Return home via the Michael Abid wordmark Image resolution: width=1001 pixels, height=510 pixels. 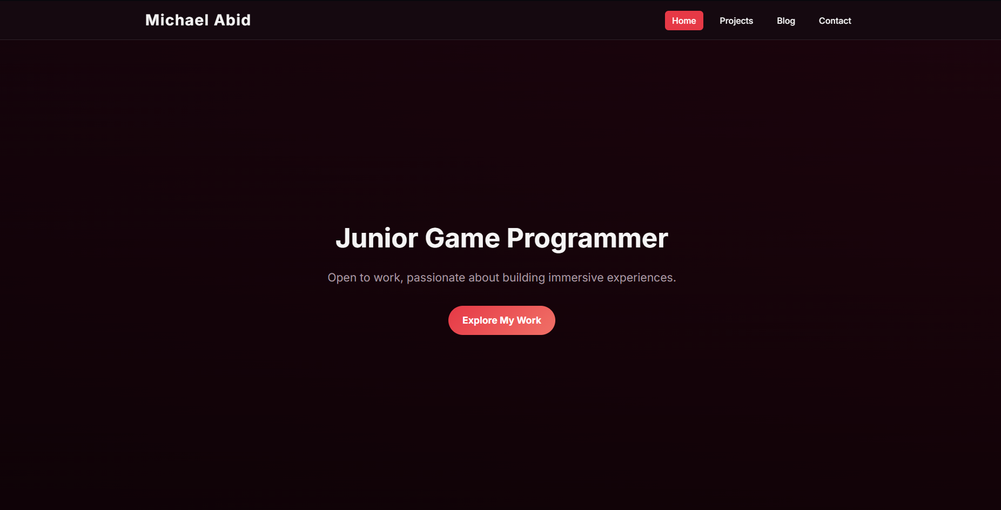(198, 20)
